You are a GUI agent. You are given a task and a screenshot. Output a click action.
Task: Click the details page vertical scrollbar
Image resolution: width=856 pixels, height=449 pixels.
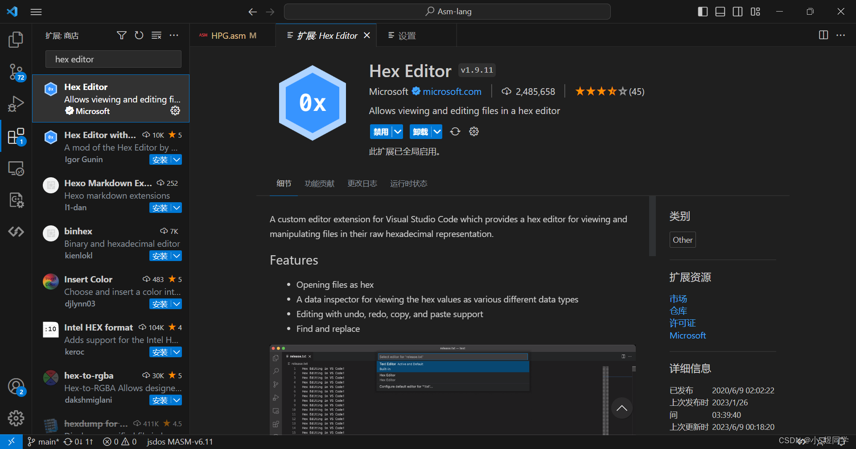[x=653, y=226]
